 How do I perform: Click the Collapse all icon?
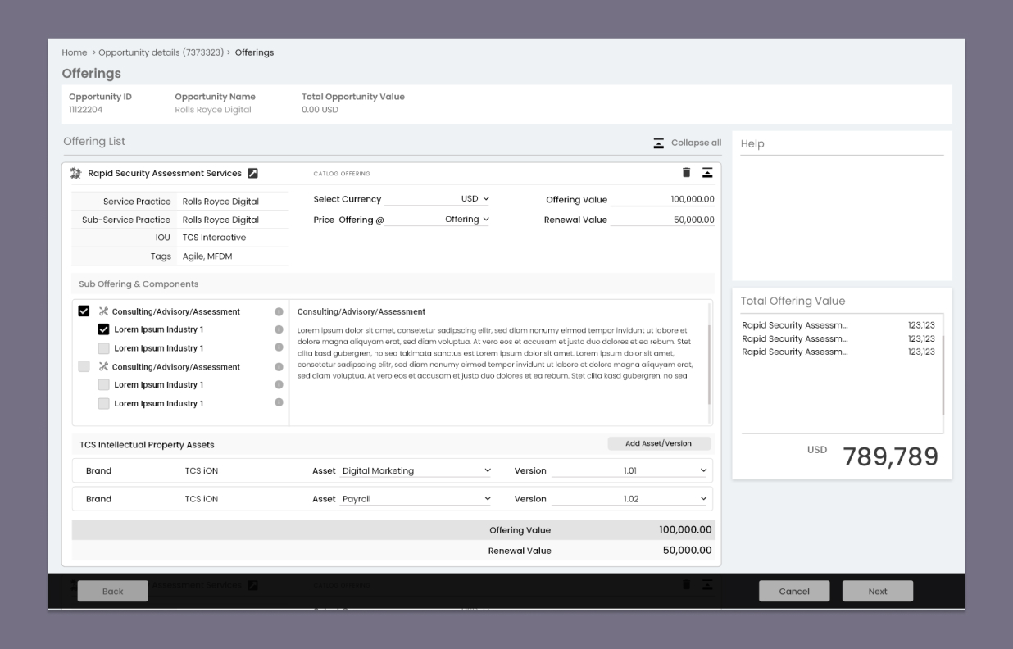point(658,143)
